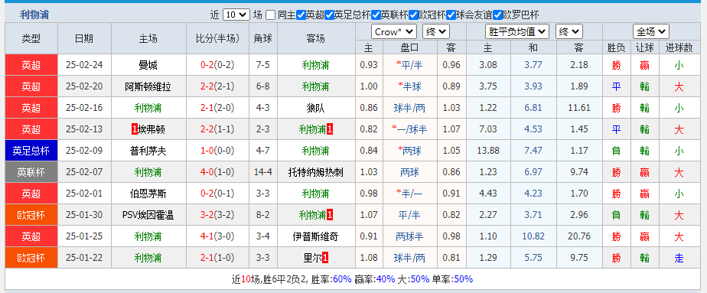This screenshot has width=707, height=293.
Task: Uncheck the 英足总杯 filter checkbox
Action: pos(329,15)
